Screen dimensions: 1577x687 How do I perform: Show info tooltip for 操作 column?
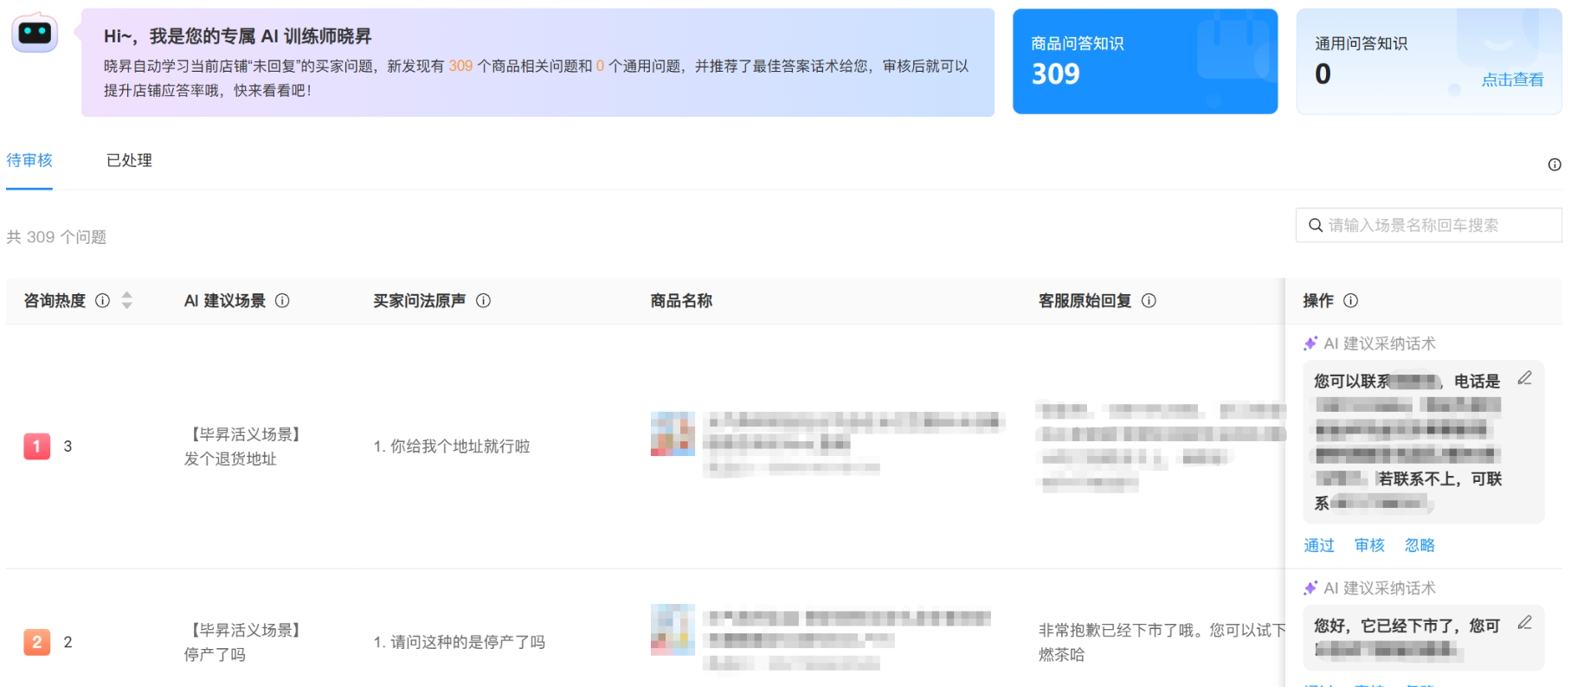pyautogui.click(x=1350, y=300)
